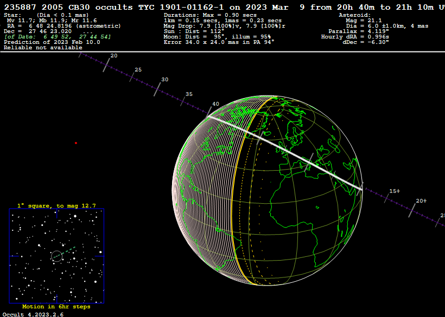Click the '25' minute marker near the top

click(x=138, y=70)
